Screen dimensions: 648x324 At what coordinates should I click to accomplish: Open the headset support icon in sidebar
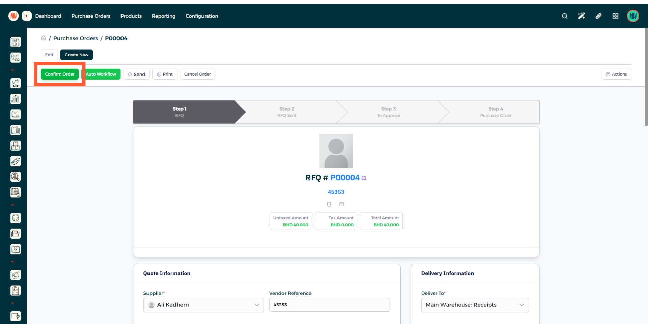(16, 218)
